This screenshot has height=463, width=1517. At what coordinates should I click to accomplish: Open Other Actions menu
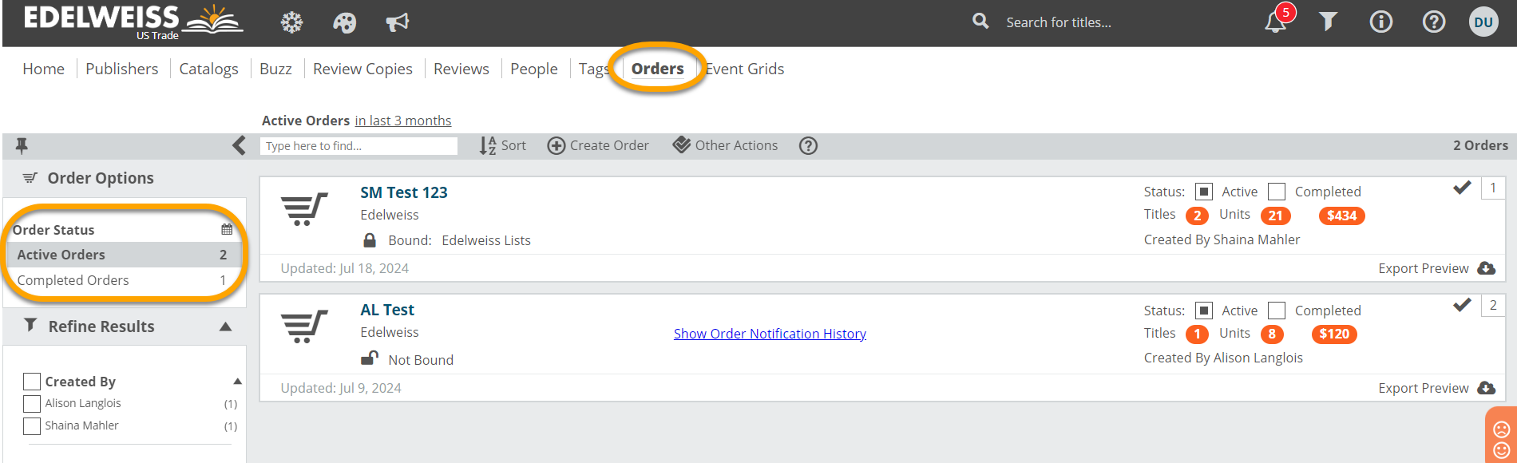pos(725,145)
